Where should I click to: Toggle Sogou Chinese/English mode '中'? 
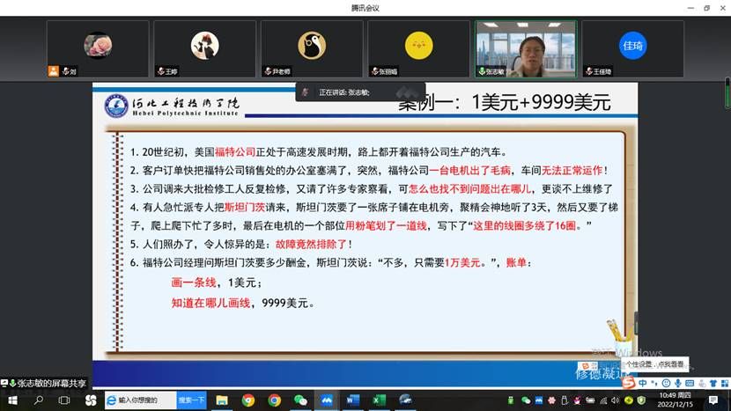click(x=642, y=383)
